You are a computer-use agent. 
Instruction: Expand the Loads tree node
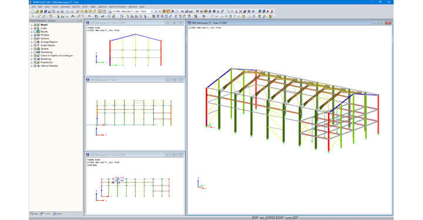point(32,28)
